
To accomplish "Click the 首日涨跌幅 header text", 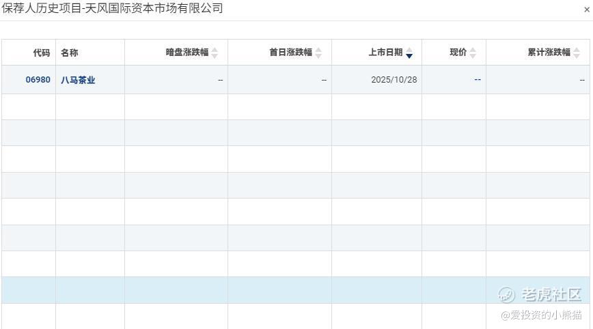I will point(291,53).
